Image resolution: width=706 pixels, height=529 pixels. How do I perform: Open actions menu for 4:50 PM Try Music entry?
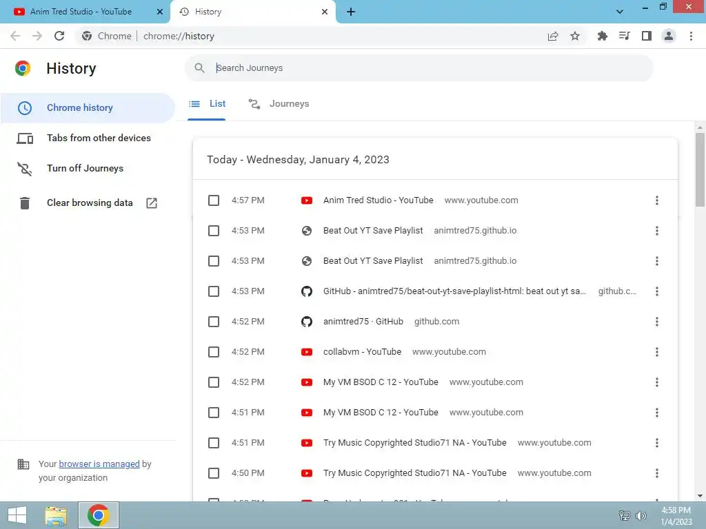657,473
